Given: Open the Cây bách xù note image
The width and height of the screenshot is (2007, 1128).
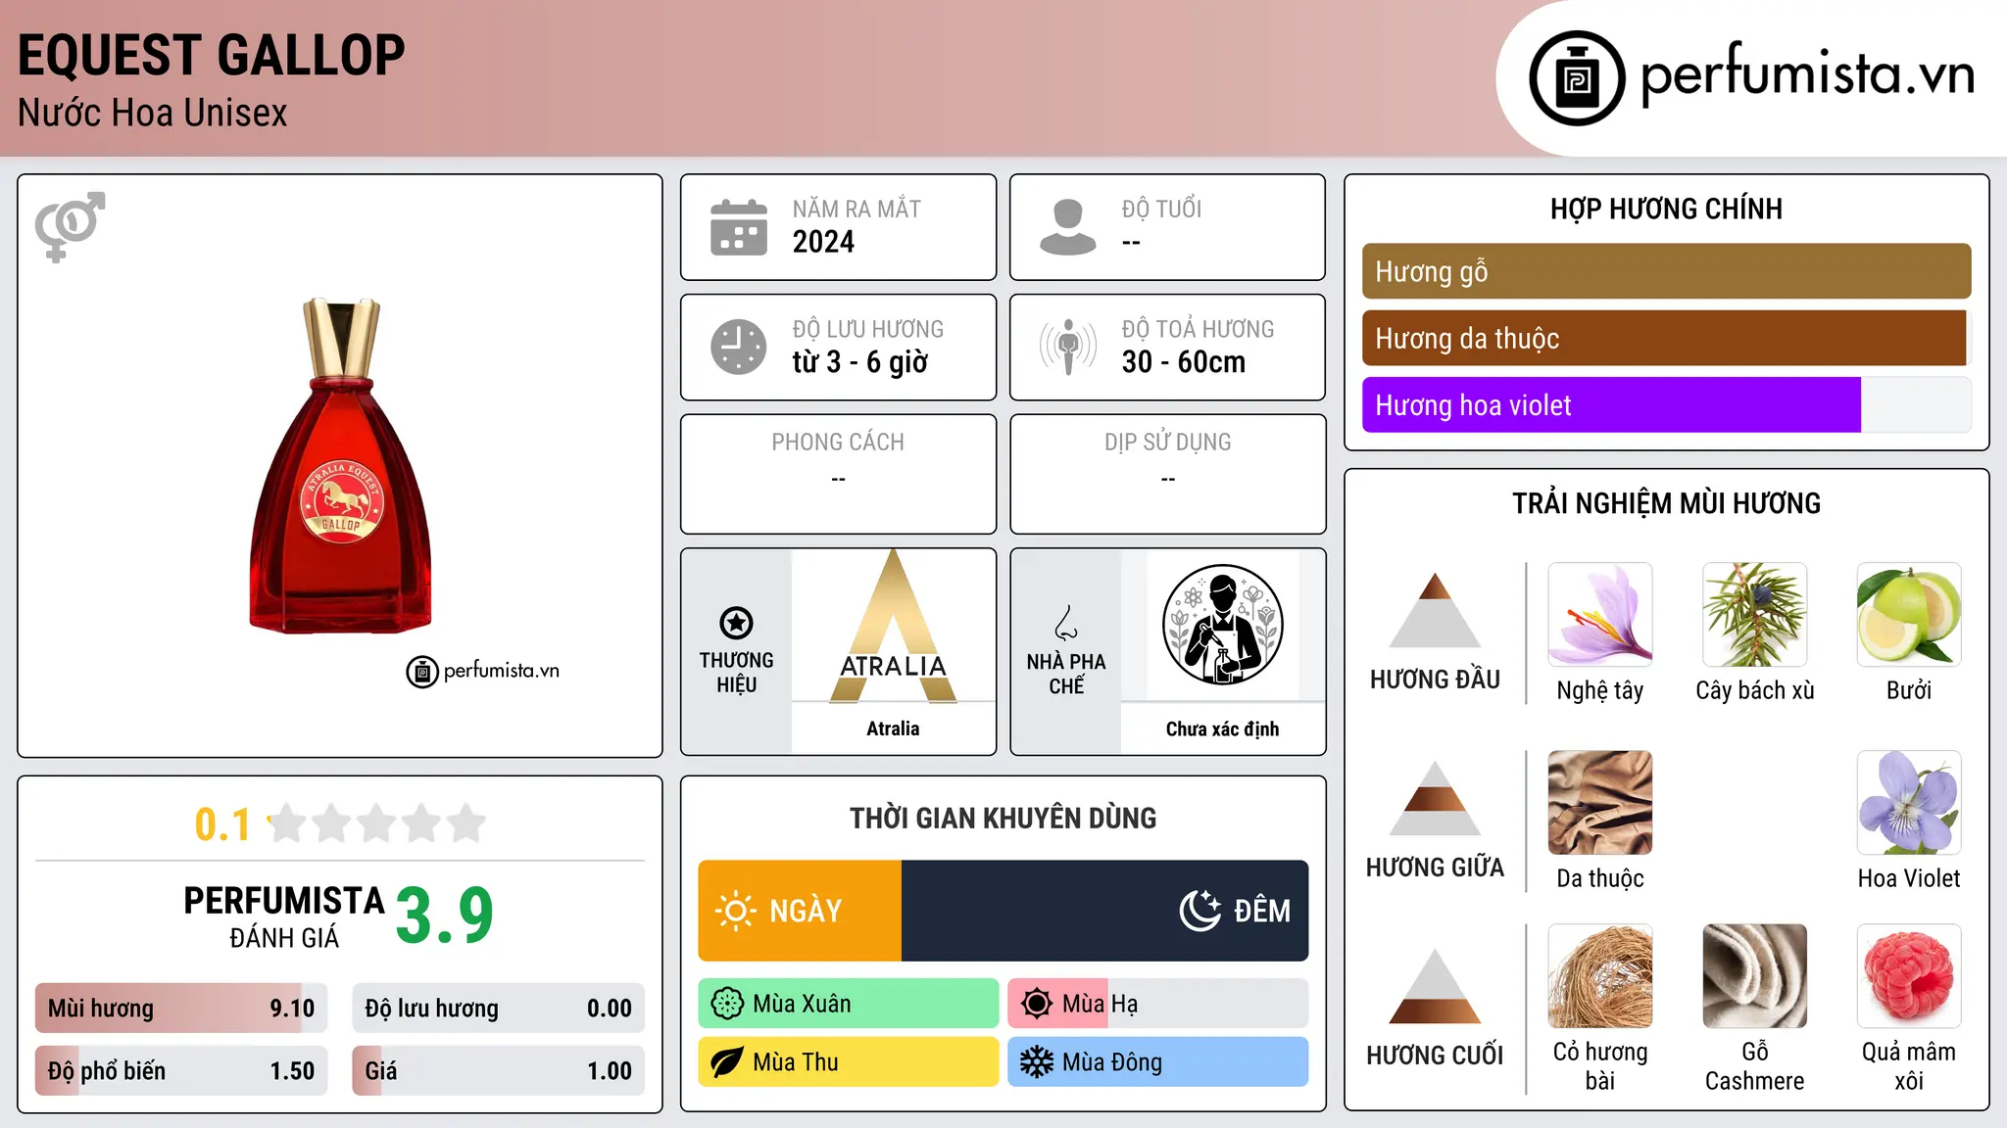Looking at the screenshot, I should click(1755, 615).
